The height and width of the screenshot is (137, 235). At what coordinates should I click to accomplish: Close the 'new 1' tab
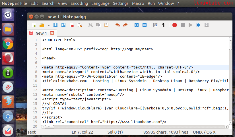click(52, 33)
